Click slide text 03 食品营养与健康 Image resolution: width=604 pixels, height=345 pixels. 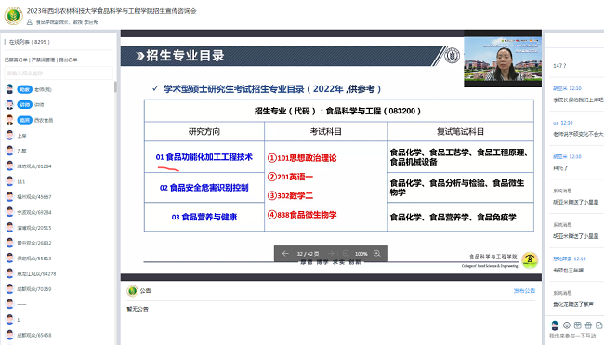click(204, 217)
